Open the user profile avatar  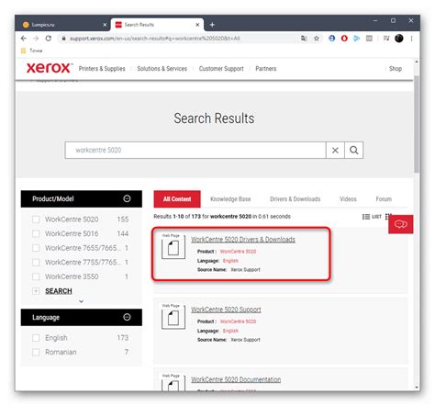point(399,39)
